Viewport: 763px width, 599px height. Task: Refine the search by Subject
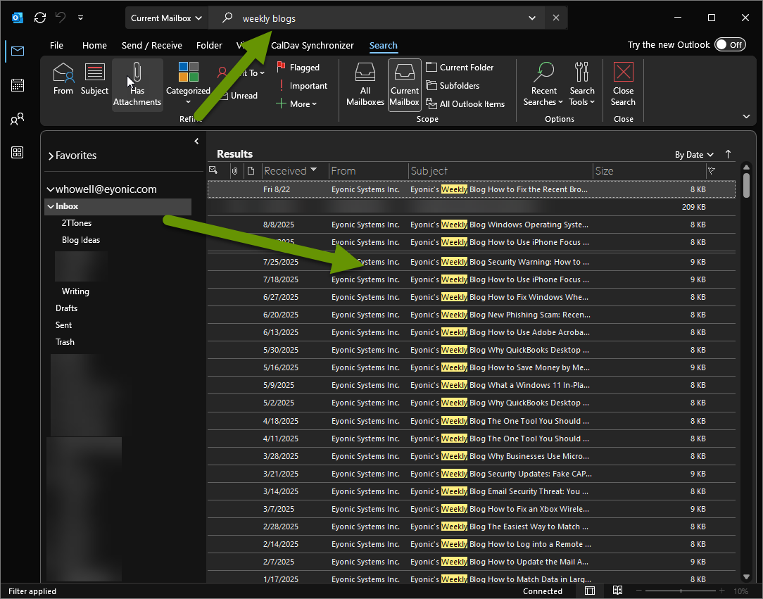(x=94, y=79)
